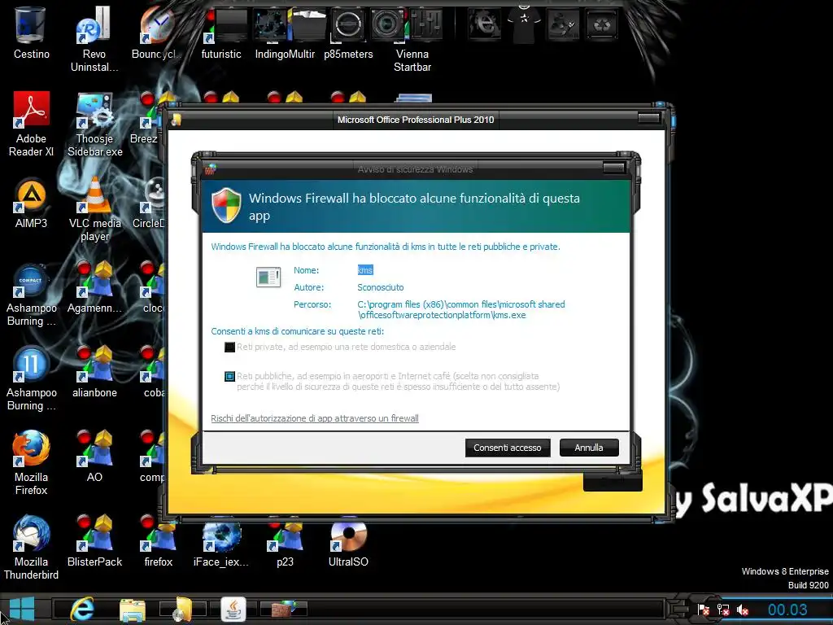Select the lowercase firefox desktop shortcut
Viewport: 833px width, 625px height.
tap(159, 541)
